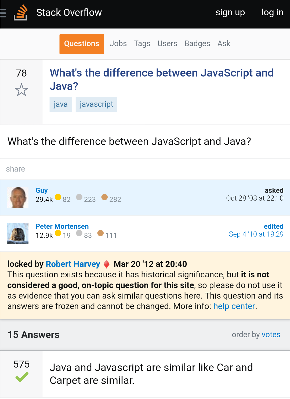The width and height of the screenshot is (290, 399).
Task: Click Guy's profile avatar
Action: (18, 198)
